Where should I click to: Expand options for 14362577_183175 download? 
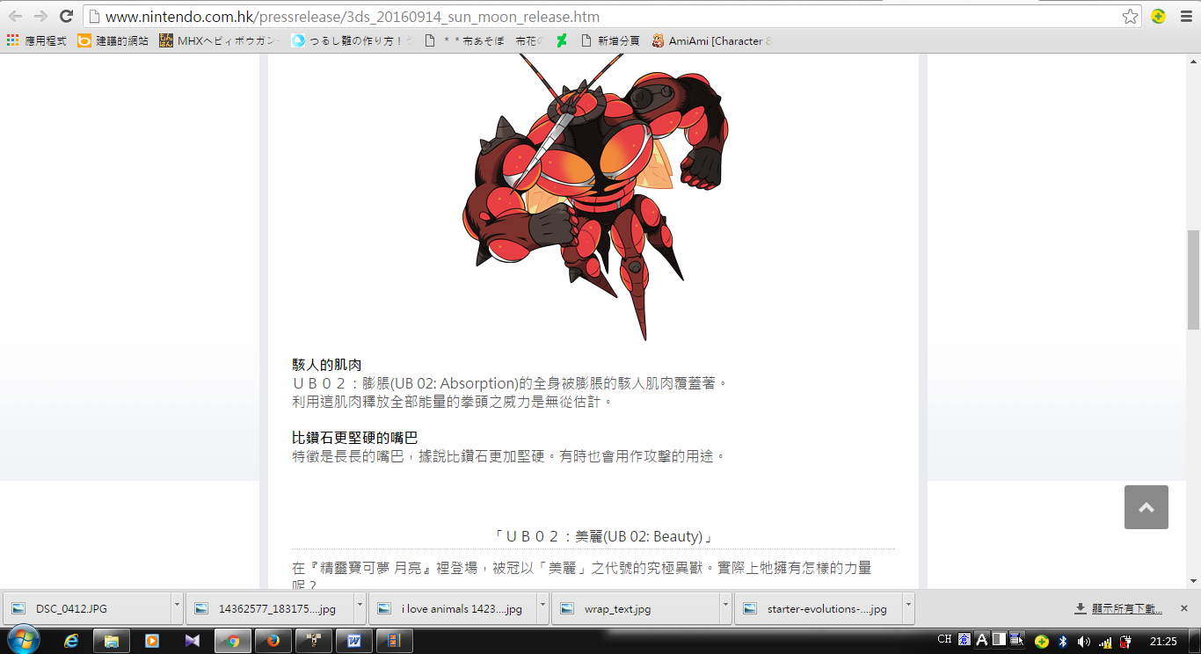pyautogui.click(x=360, y=608)
